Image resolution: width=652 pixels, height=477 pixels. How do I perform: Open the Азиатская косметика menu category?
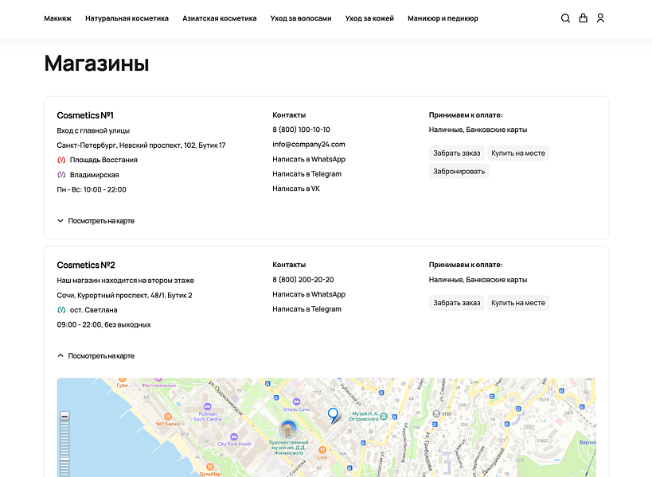pyautogui.click(x=219, y=18)
